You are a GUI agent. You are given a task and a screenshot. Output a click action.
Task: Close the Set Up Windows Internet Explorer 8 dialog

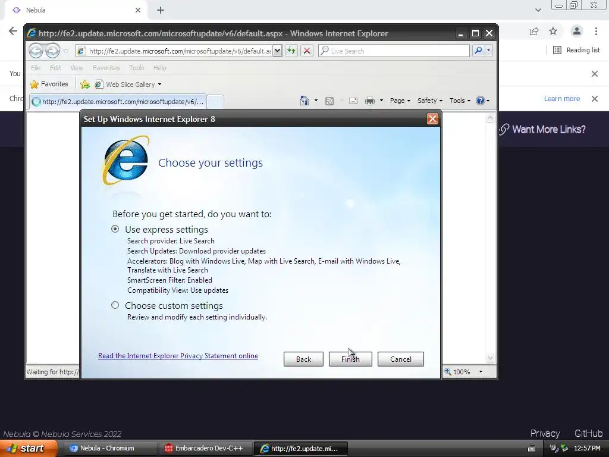tap(432, 119)
